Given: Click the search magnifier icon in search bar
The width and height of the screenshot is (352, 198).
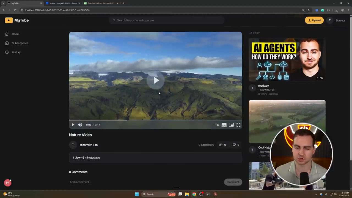Looking at the screenshot, I should coord(114,20).
